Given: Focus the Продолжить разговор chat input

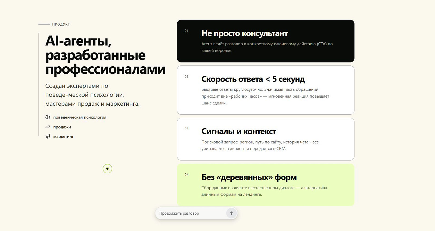Looking at the screenshot, I should [x=196, y=213].
